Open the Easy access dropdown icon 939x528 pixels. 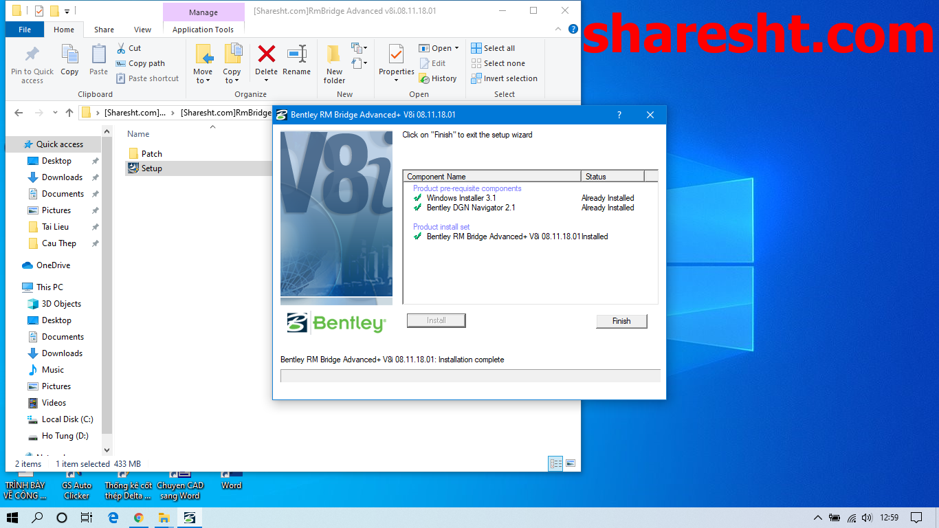point(359,63)
